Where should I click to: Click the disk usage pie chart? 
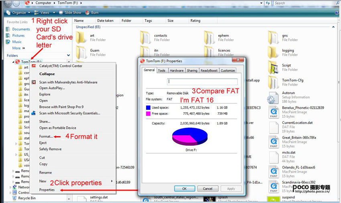point(190,137)
